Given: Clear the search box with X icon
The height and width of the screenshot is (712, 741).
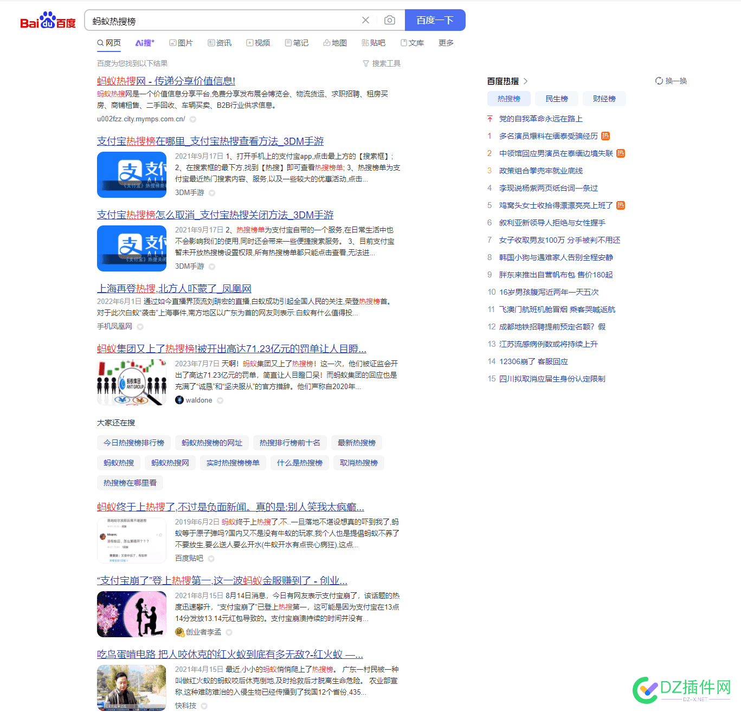Looking at the screenshot, I should pyautogui.click(x=365, y=20).
